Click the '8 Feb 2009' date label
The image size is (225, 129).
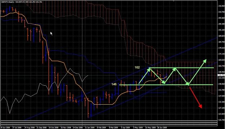pos(101,128)
